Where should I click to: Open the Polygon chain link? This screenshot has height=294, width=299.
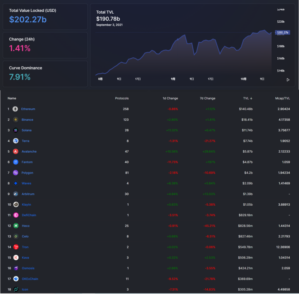click(27, 173)
